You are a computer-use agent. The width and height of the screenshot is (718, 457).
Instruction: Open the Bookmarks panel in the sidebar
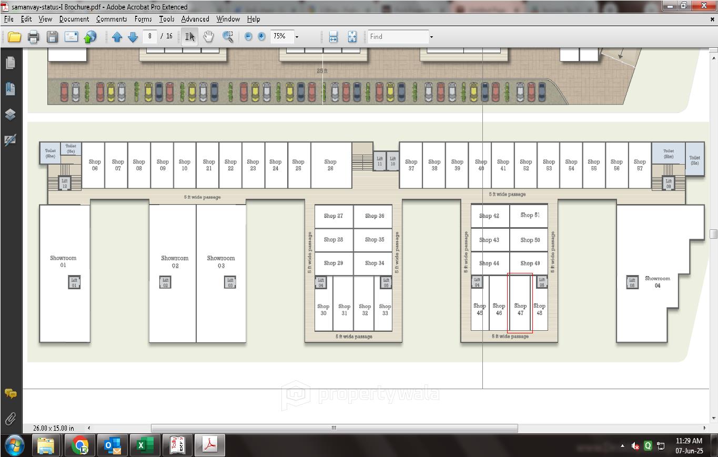click(10, 88)
